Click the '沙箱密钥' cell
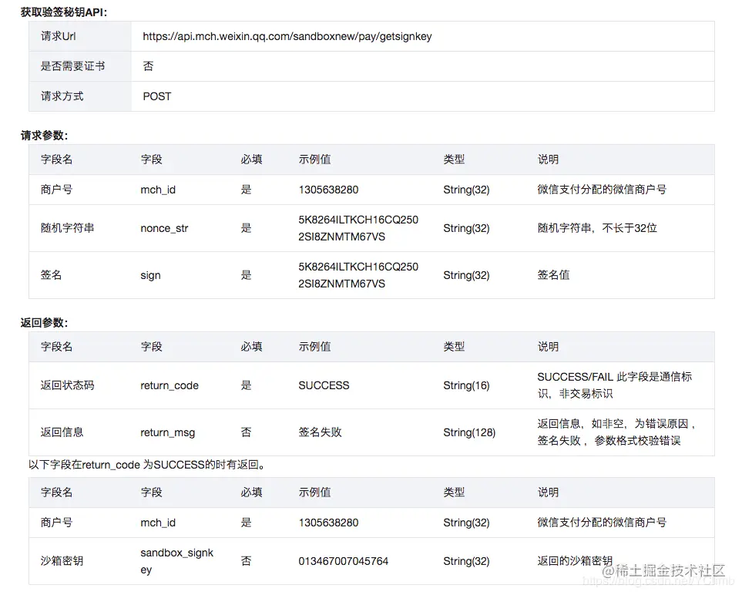The image size is (742, 595). pos(62,561)
